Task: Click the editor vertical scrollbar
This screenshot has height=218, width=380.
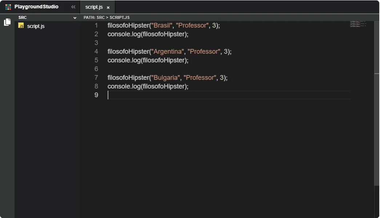Action: click(x=377, y=109)
